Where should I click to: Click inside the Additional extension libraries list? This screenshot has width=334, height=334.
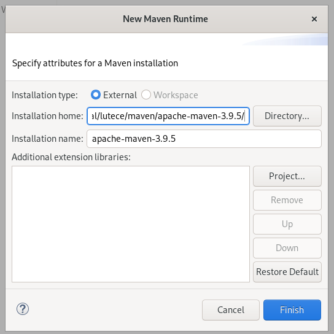pos(131,224)
